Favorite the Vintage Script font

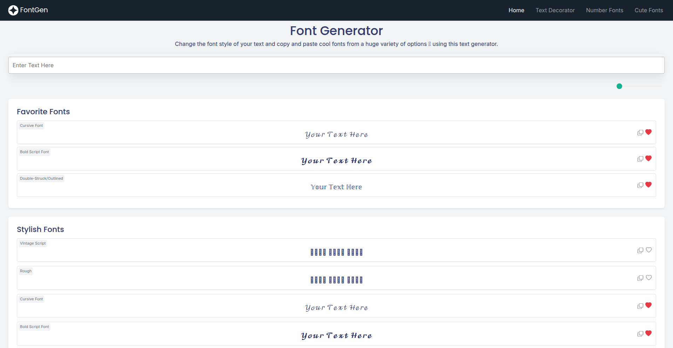[649, 250]
